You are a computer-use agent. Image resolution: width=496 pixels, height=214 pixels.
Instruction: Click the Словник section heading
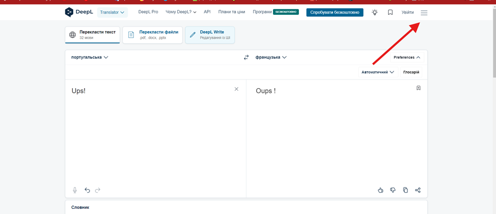(x=80, y=207)
